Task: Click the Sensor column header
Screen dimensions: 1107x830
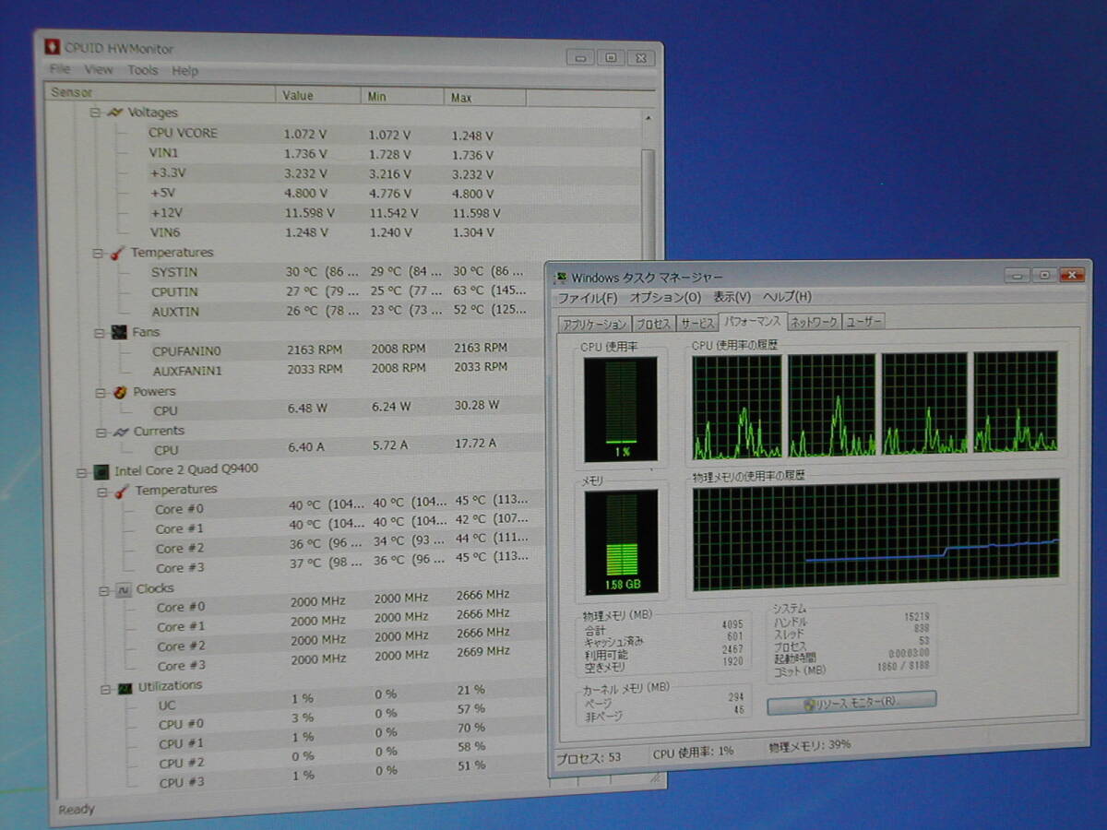Action: click(160, 93)
